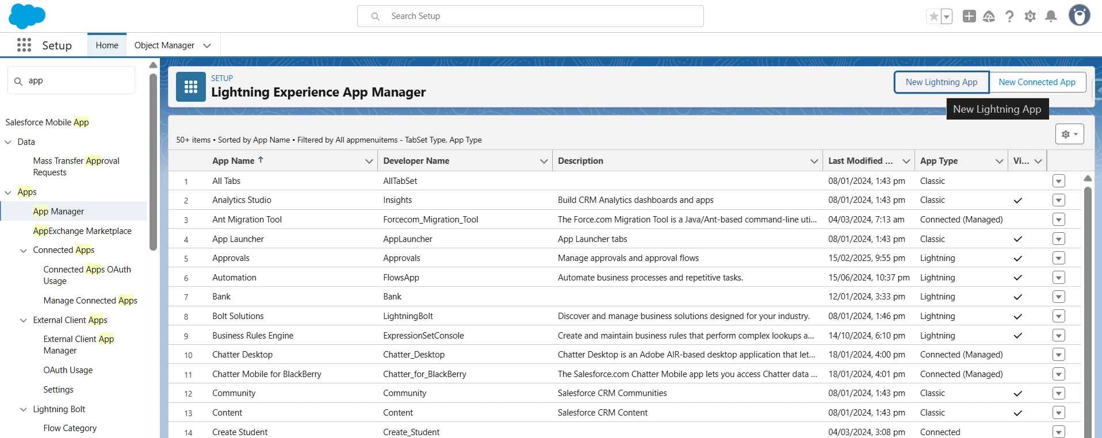Select the Home tab
This screenshot has width=1102, height=438.
(x=107, y=45)
